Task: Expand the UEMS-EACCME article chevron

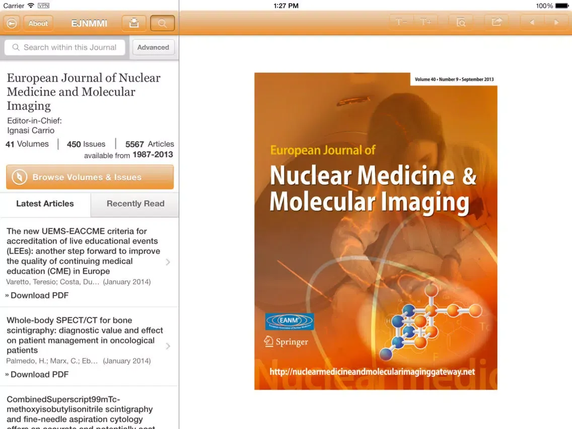Action: click(168, 262)
